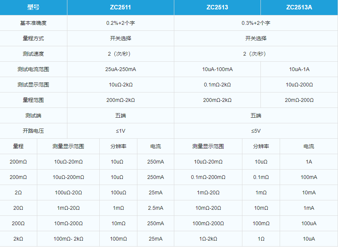Select the 1Ω-2kΩ display range cell
The image size is (338, 247).
pyautogui.click(x=208, y=239)
